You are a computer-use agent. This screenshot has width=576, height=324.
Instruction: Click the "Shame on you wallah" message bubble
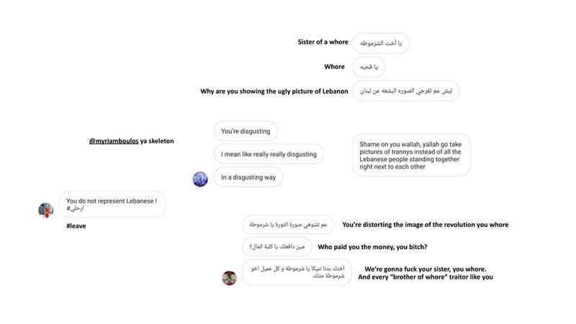coord(411,156)
